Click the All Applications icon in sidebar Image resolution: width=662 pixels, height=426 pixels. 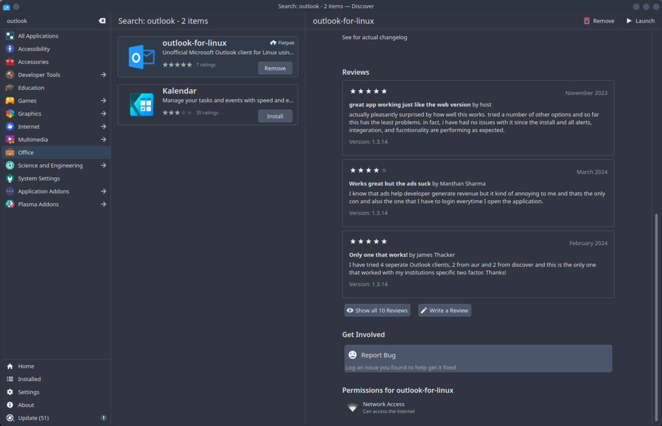[x=10, y=36]
